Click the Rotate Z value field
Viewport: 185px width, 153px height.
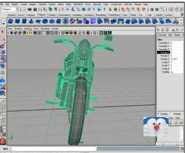(x=177, y=59)
